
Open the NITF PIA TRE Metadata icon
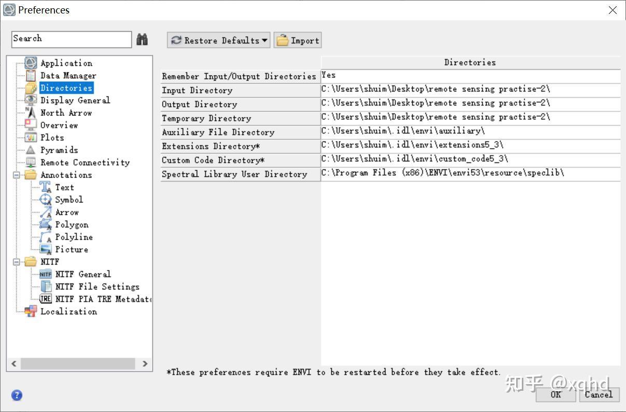tap(46, 299)
